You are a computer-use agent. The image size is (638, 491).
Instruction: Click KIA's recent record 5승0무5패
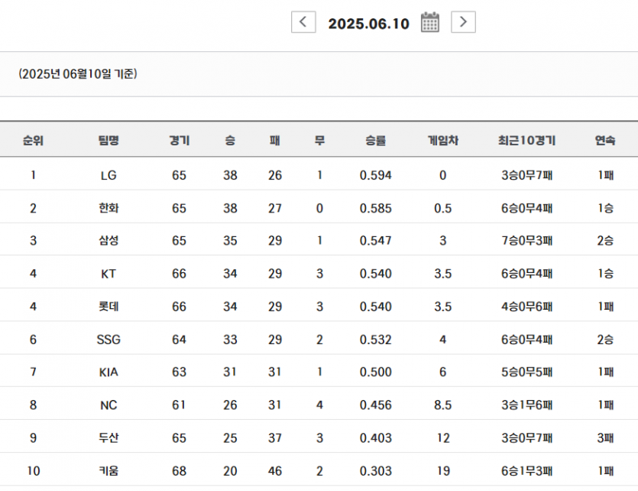click(x=527, y=372)
